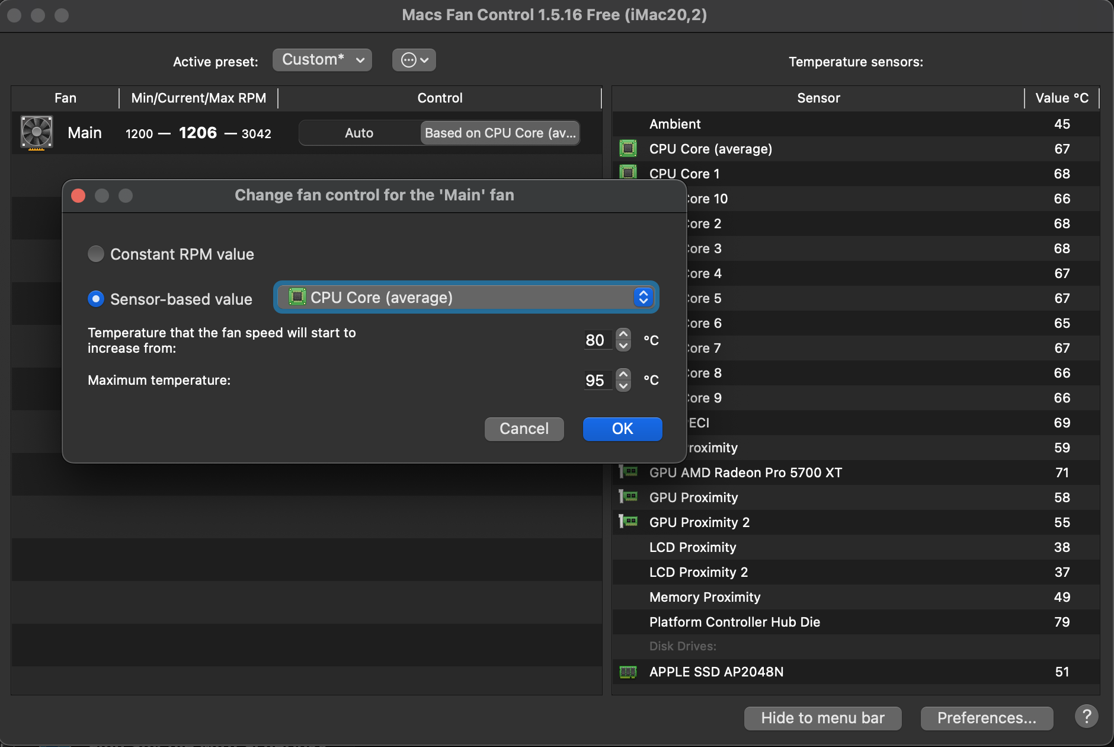The height and width of the screenshot is (747, 1114).
Task: Sort by the Sensor column header
Action: pyautogui.click(x=818, y=98)
